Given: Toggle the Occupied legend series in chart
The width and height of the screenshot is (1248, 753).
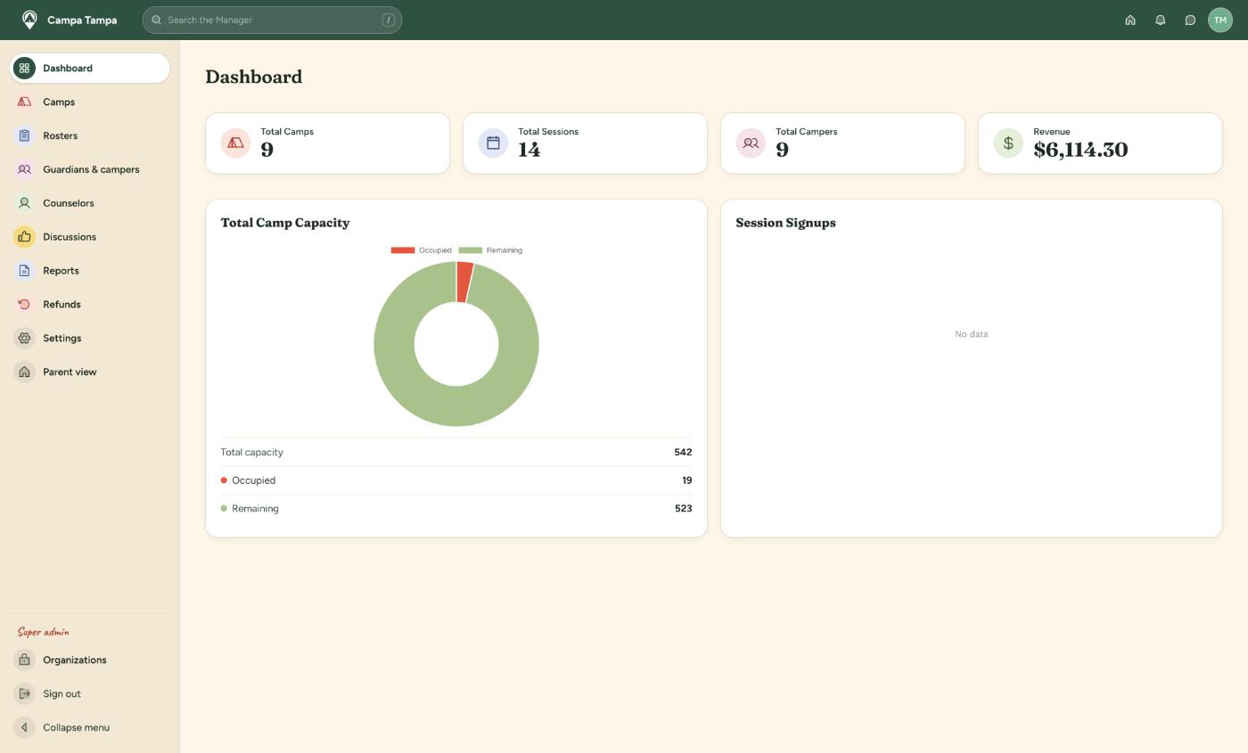Looking at the screenshot, I should point(421,250).
